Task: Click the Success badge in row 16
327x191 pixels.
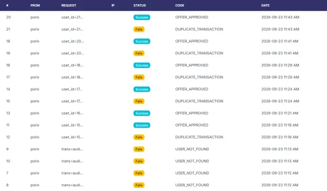Action: tap(142, 65)
